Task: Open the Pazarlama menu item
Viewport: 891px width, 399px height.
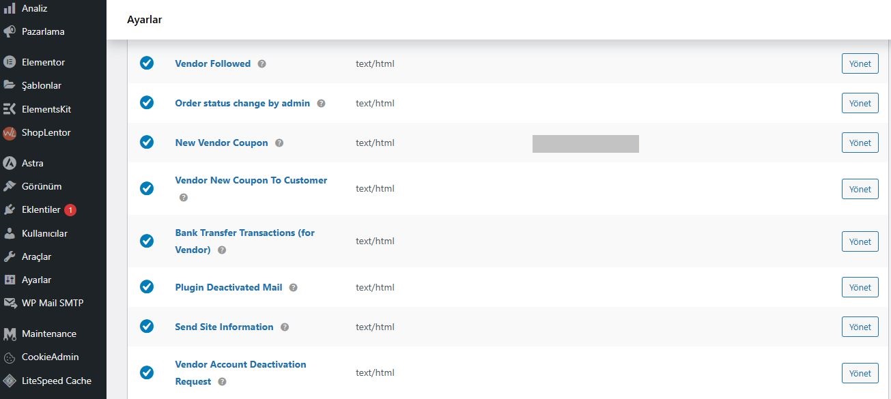Action: pyautogui.click(x=43, y=31)
